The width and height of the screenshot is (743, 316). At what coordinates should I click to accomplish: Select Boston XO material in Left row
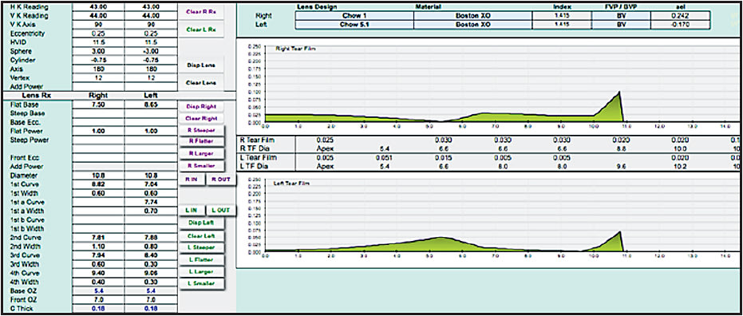[x=473, y=24]
